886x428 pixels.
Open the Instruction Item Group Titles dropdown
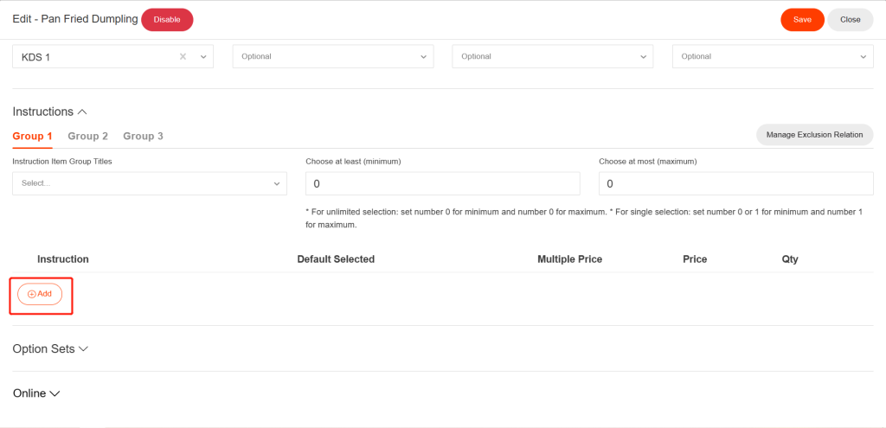pos(149,183)
